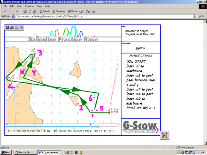Click the vertical scrollbar down arrow
Screen dimensions: 207x155
[x=205, y=143]
